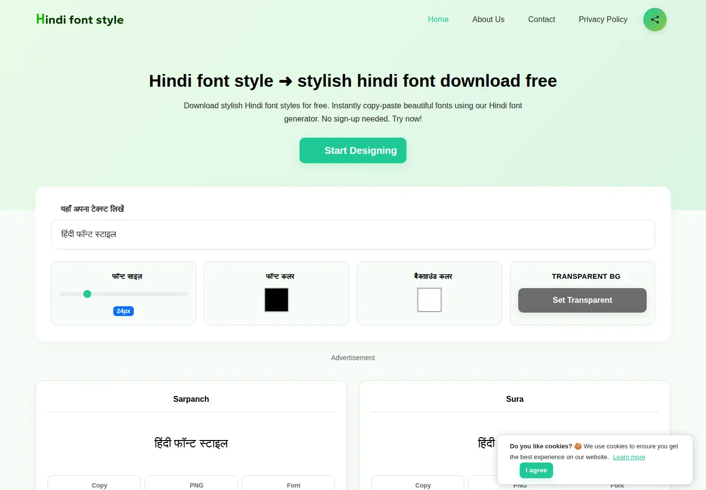The height and width of the screenshot is (490, 706).
Task: Click the main page heading
Action: (353, 81)
